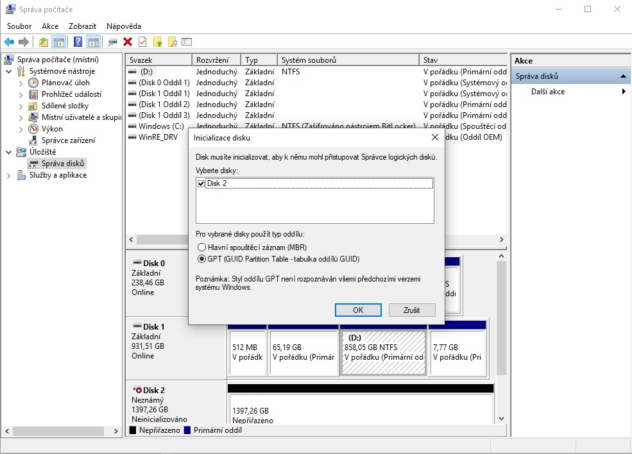Collapse the Systémové nástroje tree node
632x454 pixels.
(9, 71)
